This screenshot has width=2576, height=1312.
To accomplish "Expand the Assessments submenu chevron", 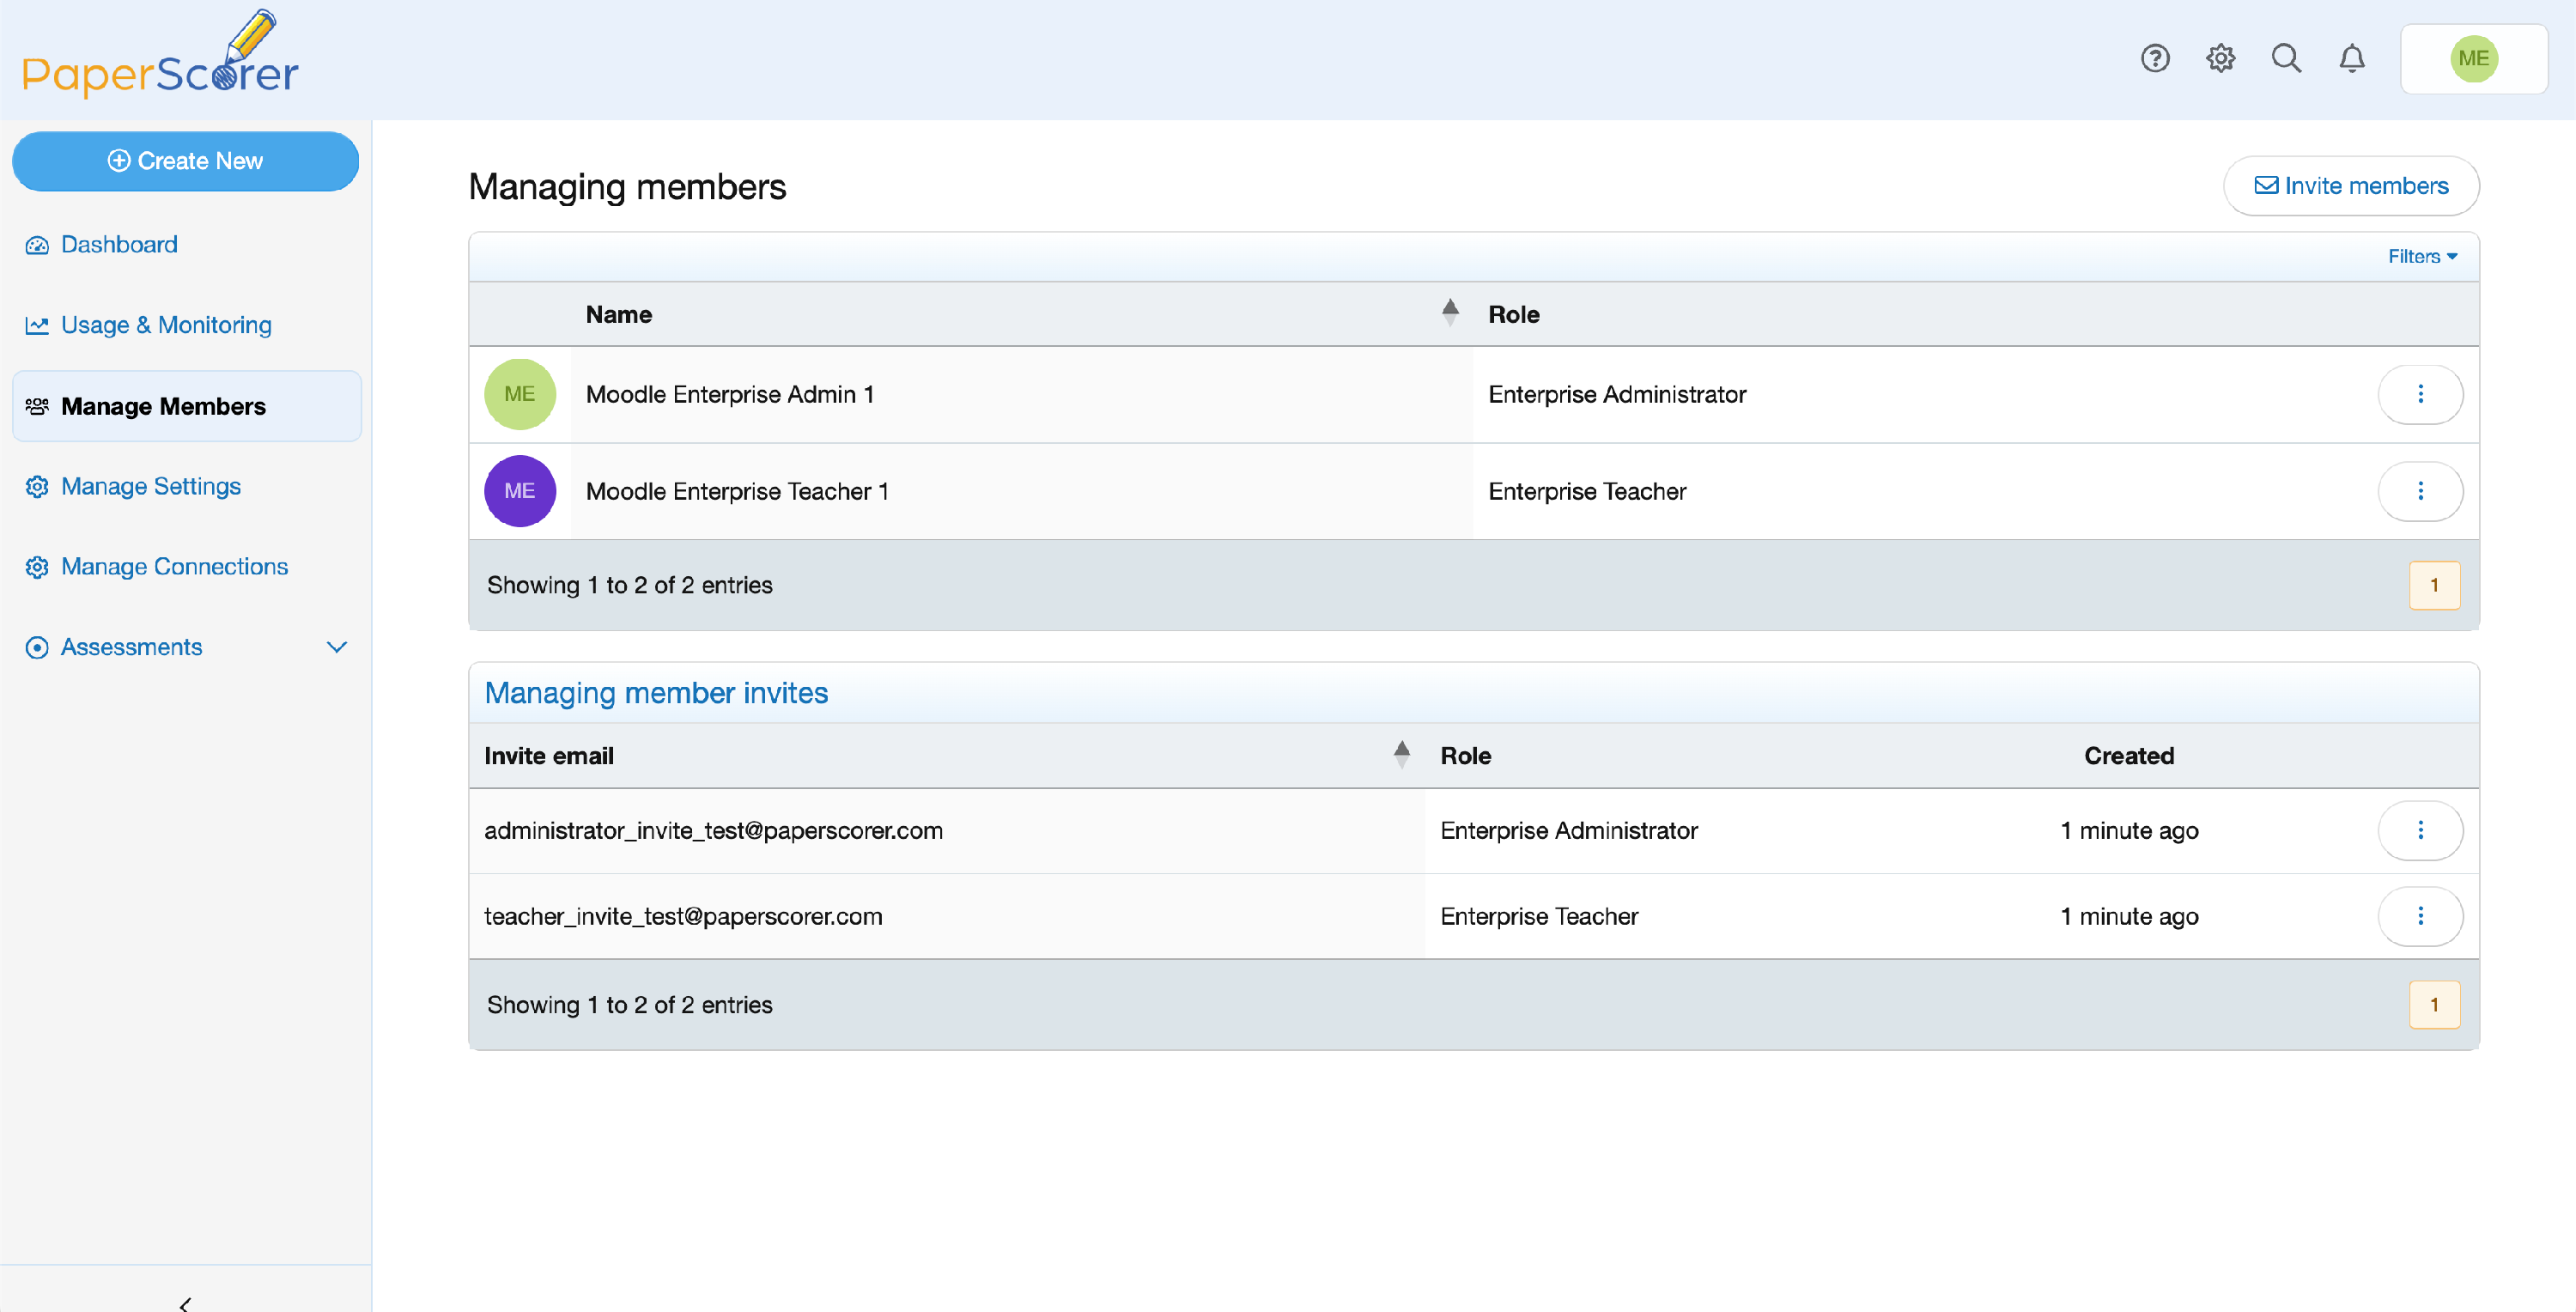I will (337, 647).
